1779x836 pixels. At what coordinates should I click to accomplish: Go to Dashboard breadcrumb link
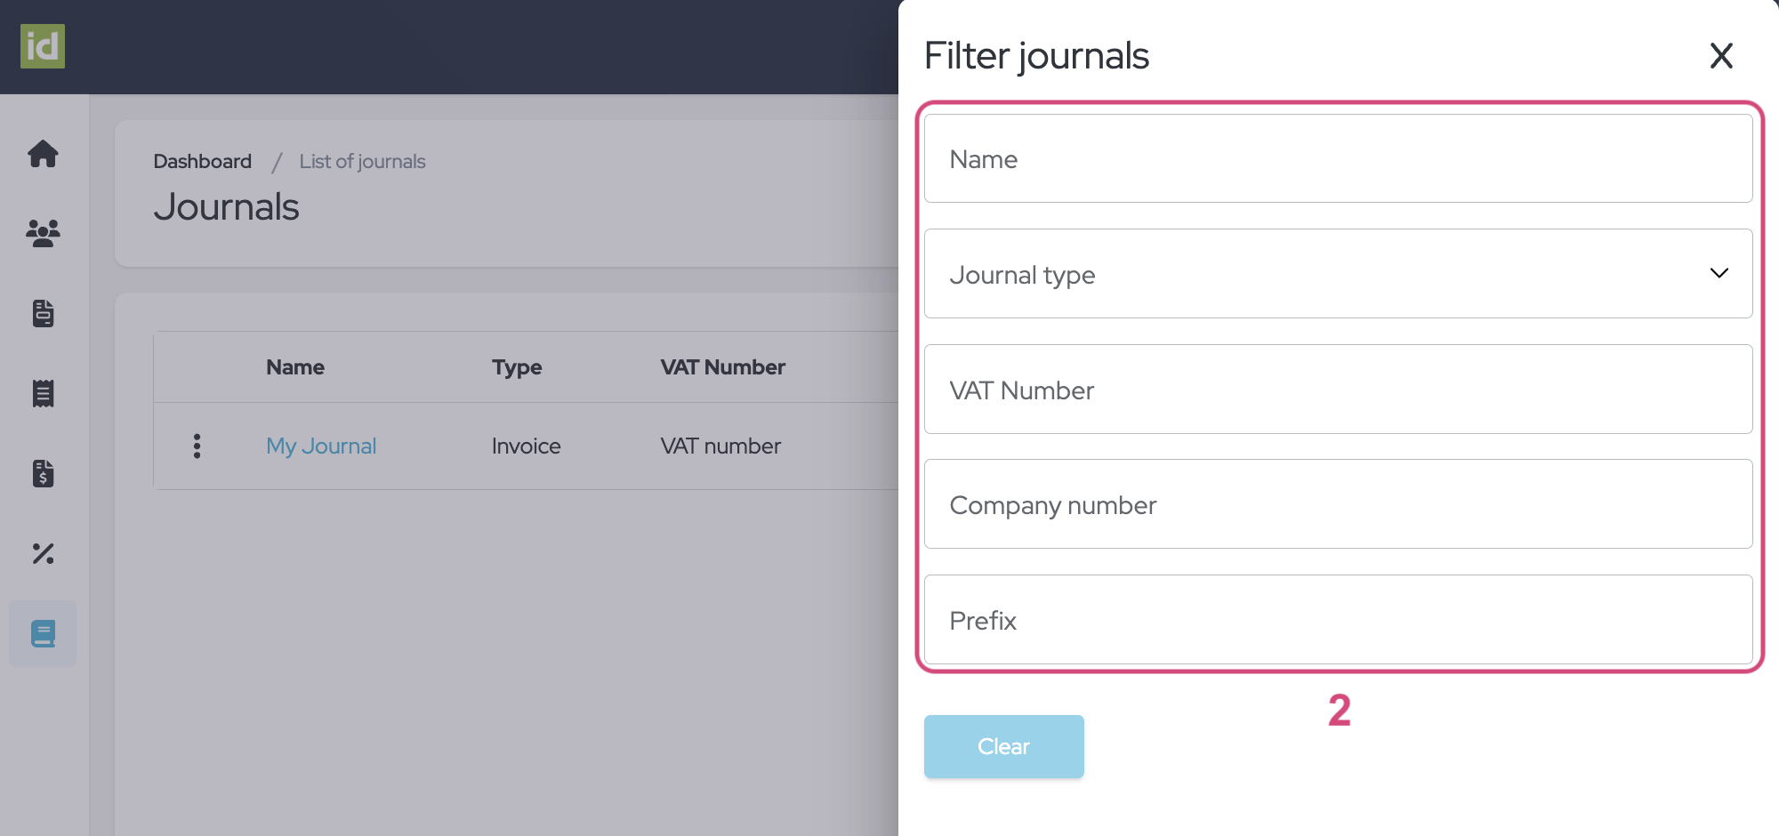[203, 161]
